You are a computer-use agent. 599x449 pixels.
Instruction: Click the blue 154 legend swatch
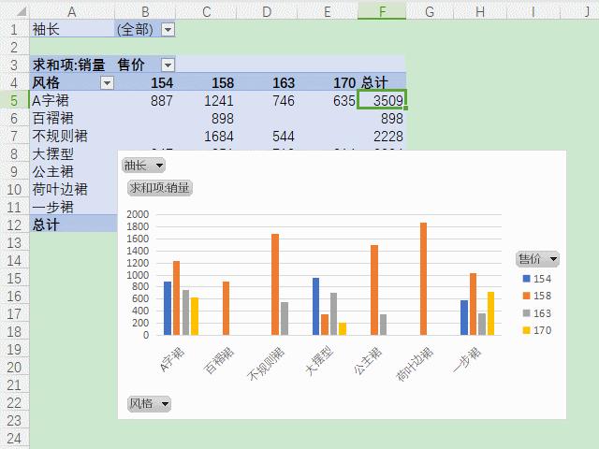526,279
